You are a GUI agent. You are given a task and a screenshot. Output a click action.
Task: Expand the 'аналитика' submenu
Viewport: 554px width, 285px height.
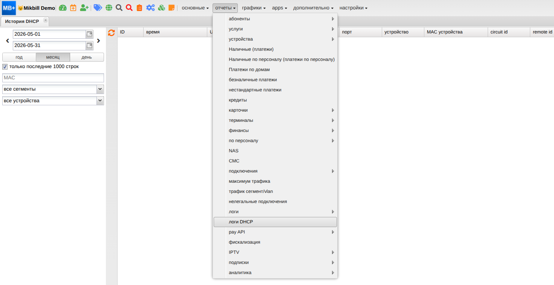[275, 273]
